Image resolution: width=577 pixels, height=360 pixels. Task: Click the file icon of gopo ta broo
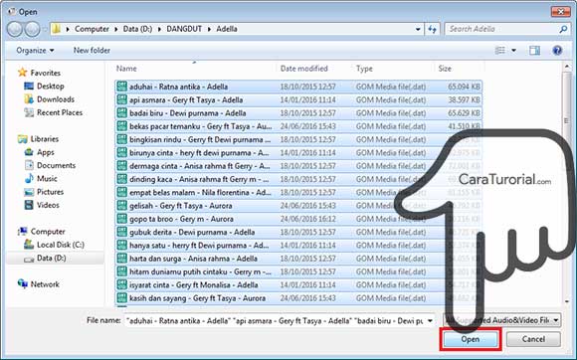pos(121,219)
